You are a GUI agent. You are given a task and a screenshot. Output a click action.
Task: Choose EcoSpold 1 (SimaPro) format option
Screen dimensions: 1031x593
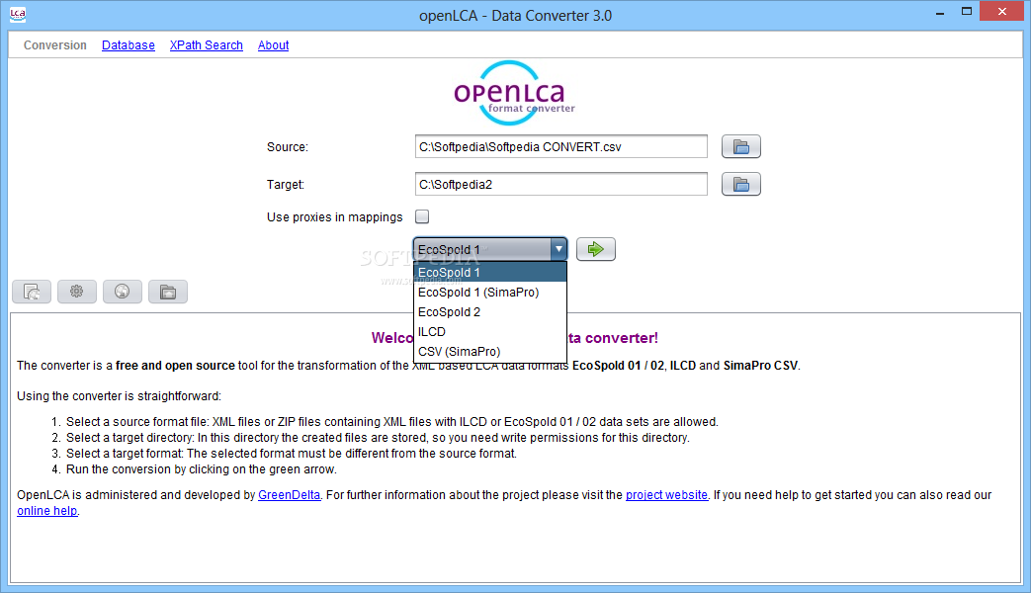tap(490, 292)
